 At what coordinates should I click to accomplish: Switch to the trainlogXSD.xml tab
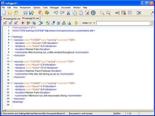(x=12, y=19)
